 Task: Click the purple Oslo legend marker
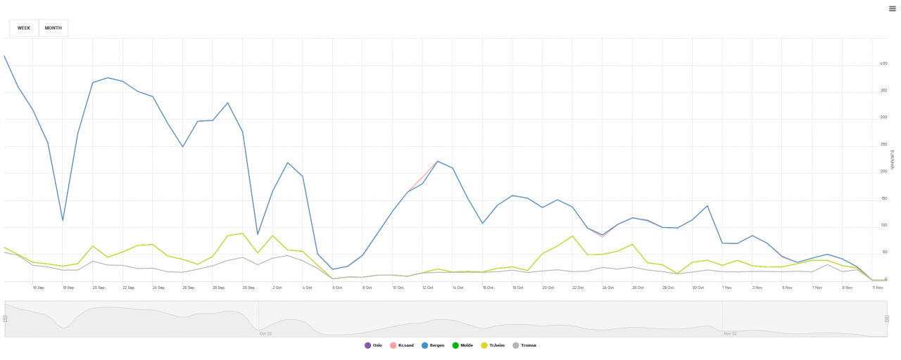367,345
